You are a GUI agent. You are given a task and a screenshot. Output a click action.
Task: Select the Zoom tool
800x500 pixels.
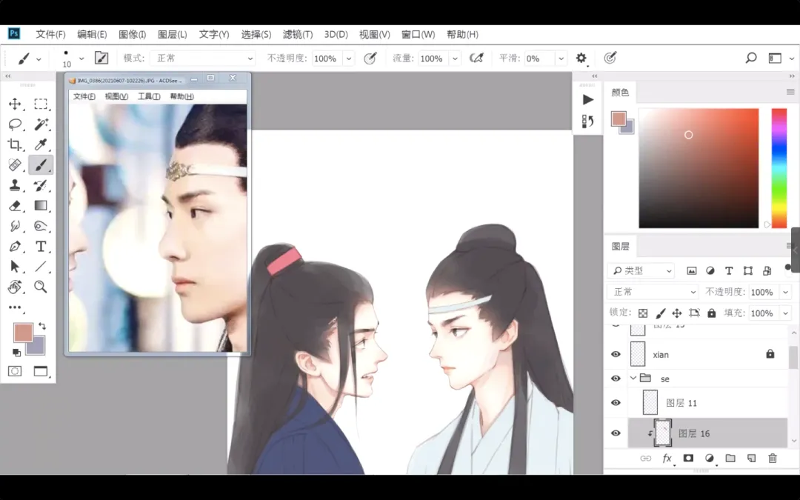[x=41, y=287]
